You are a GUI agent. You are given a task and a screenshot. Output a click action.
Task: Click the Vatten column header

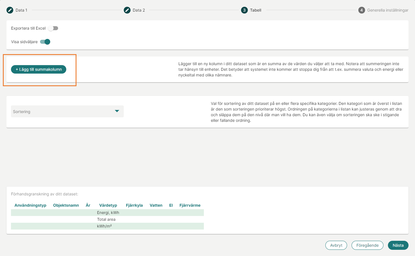[x=156, y=205]
